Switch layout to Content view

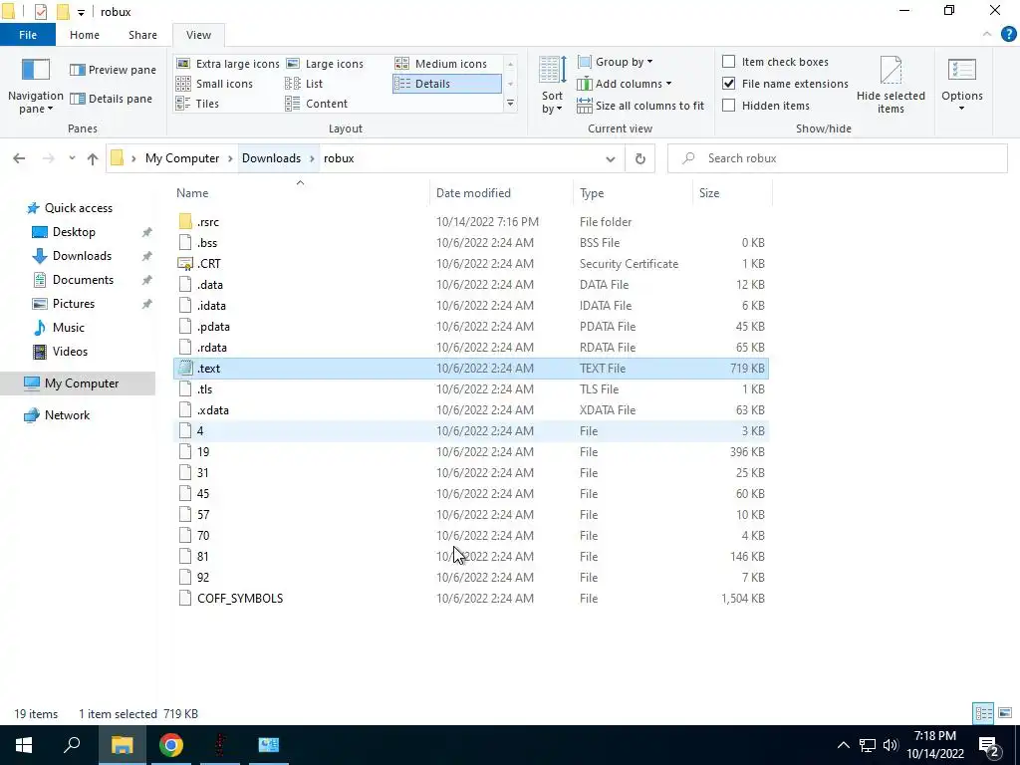tap(317, 104)
